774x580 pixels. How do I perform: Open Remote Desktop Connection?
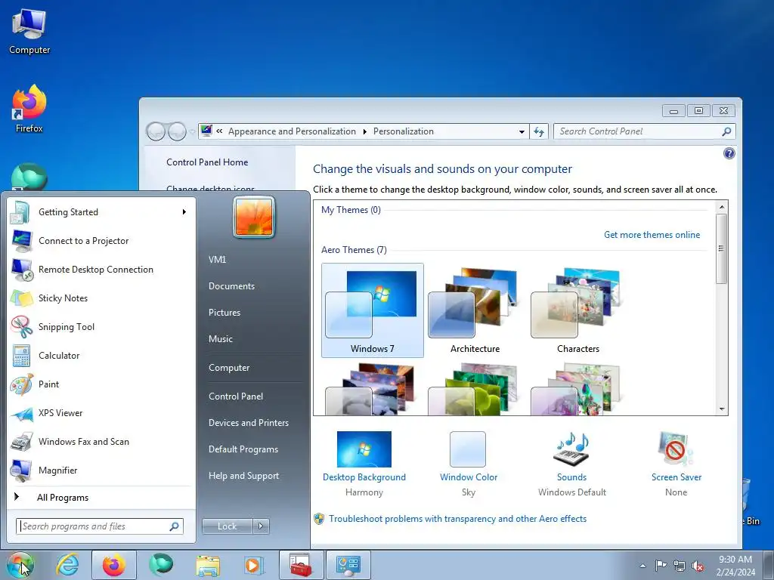tap(101, 270)
